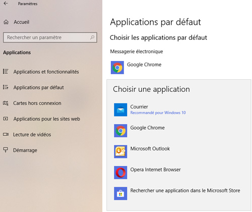Click the Accueil home icon
The height and width of the screenshot is (212, 252).
click(6, 22)
